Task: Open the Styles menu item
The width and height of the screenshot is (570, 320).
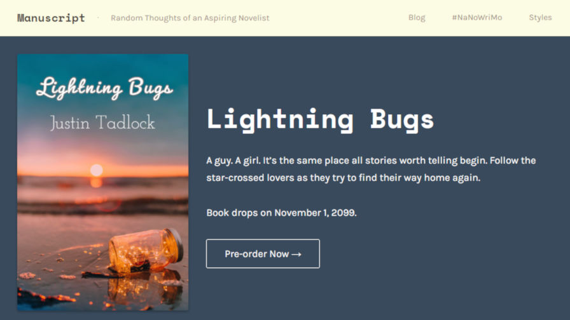Action: click(x=540, y=18)
